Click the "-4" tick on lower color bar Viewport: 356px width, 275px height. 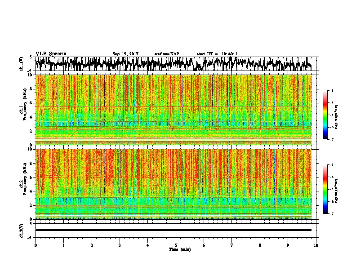332,177
